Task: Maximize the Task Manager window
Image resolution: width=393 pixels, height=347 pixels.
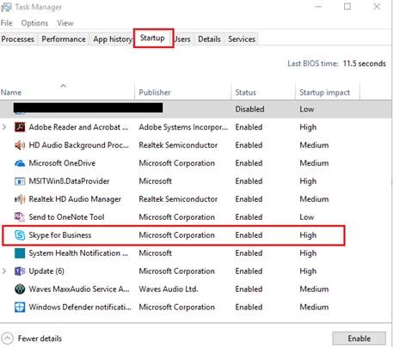Action: (347, 6)
